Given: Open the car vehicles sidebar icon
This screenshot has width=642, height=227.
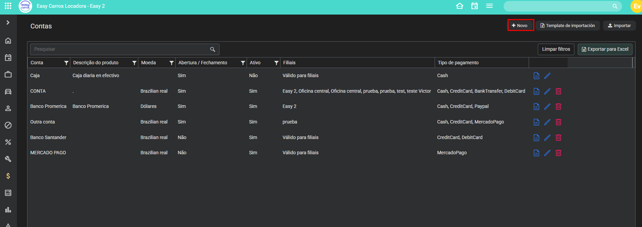Looking at the screenshot, I should tap(8, 92).
